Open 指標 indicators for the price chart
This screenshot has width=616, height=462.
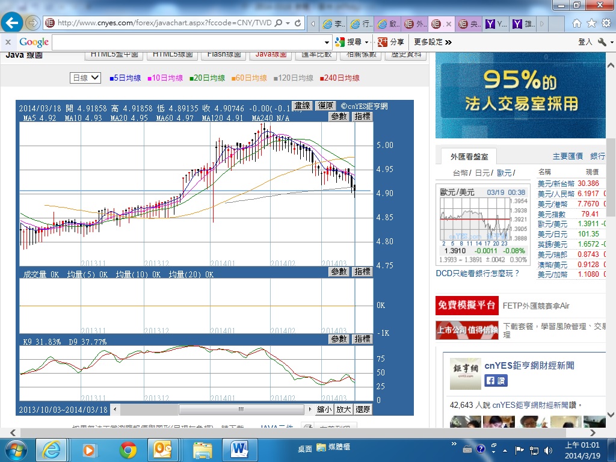(362, 116)
